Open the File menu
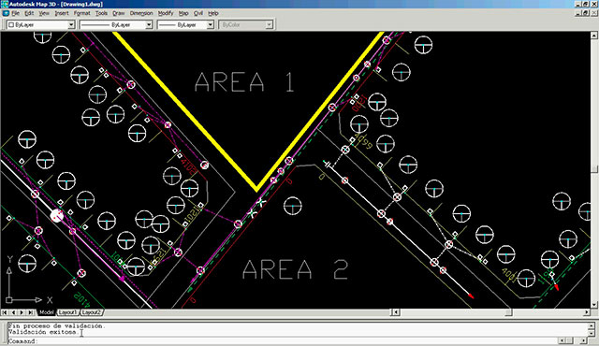 (x=15, y=13)
